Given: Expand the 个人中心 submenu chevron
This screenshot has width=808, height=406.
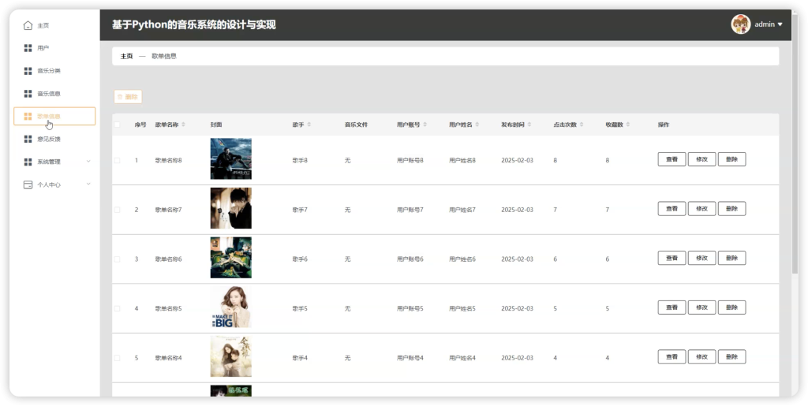Looking at the screenshot, I should 88,184.
